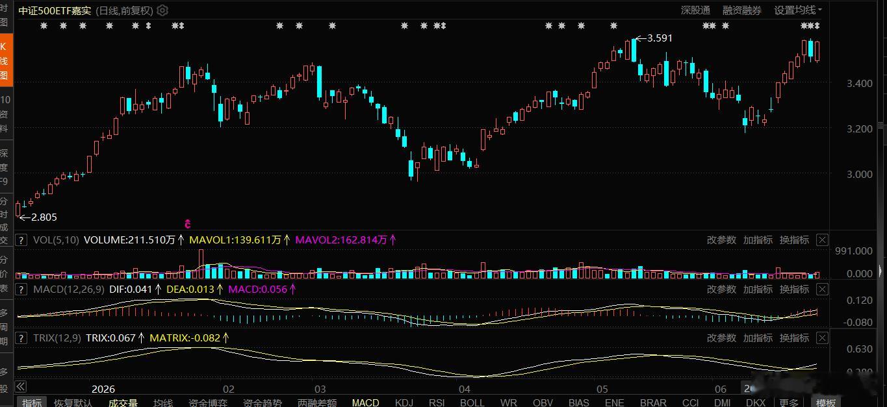Select the KDJ indicator tab
The height and width of the screenshot is (407, 887).
(404, 402)
